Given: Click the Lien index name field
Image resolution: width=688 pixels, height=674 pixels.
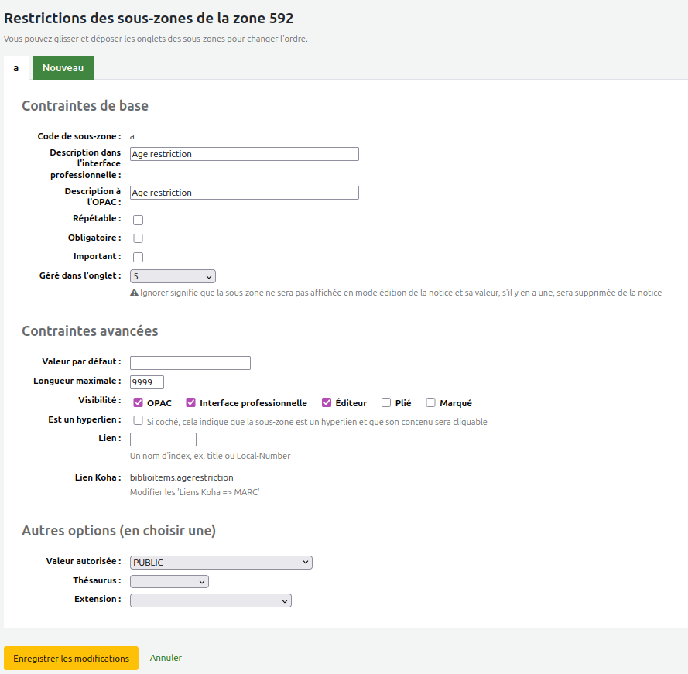Looking at the screenshot, I should [163, 440].
